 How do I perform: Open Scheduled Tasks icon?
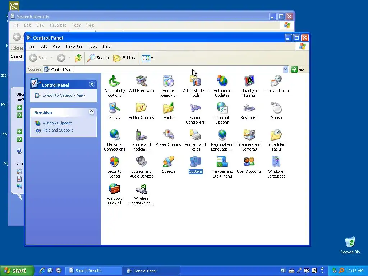(x=276, y=135)
